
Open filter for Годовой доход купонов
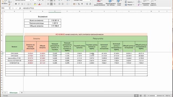(x=84, y=51)
